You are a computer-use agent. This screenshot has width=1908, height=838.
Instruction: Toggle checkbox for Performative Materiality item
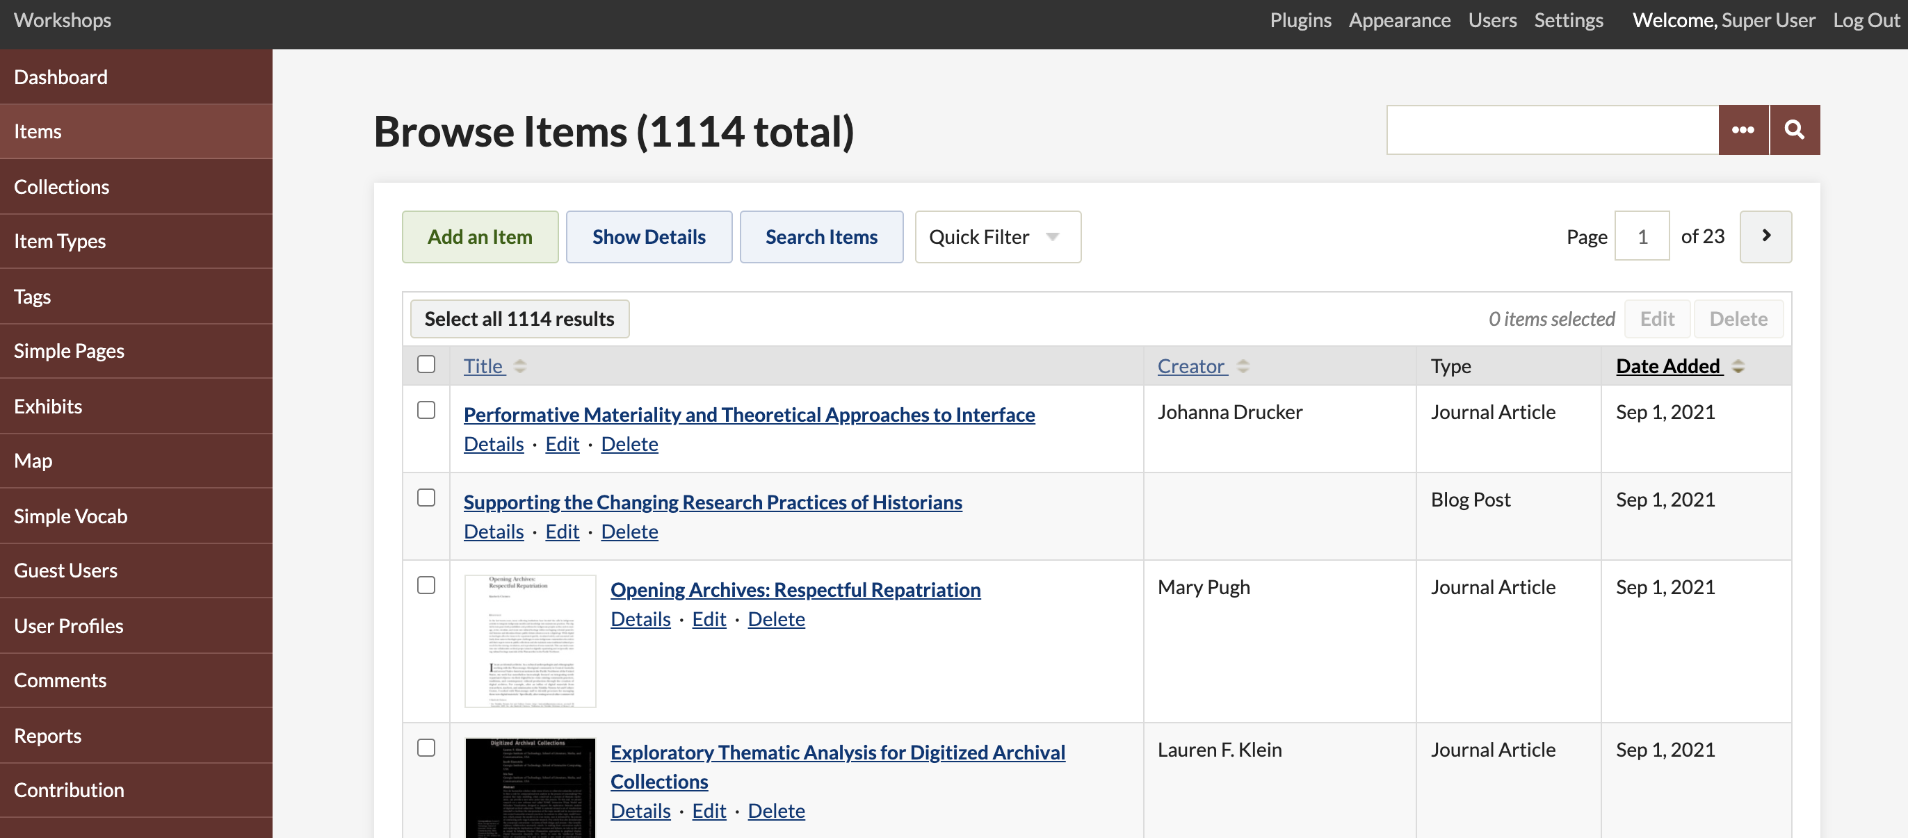426,409
